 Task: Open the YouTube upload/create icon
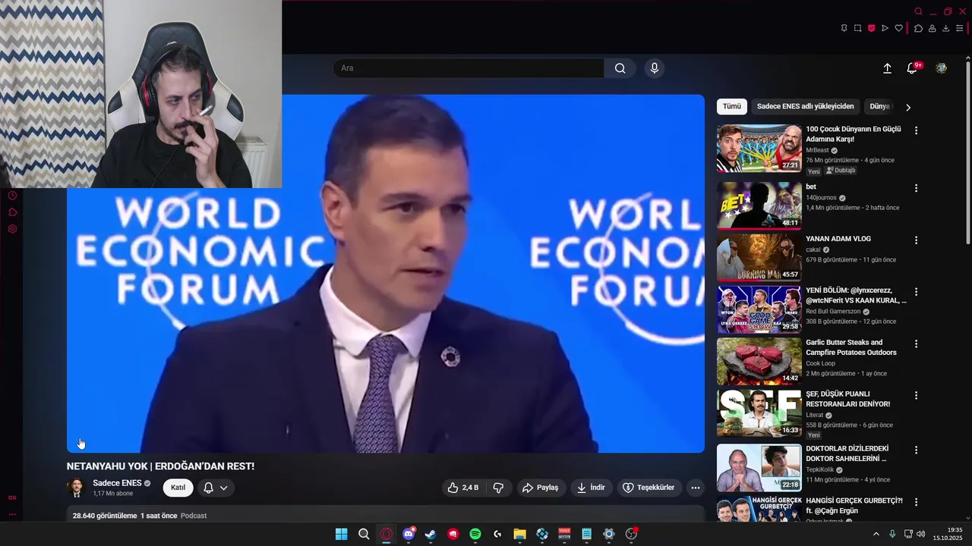(887, 68)
